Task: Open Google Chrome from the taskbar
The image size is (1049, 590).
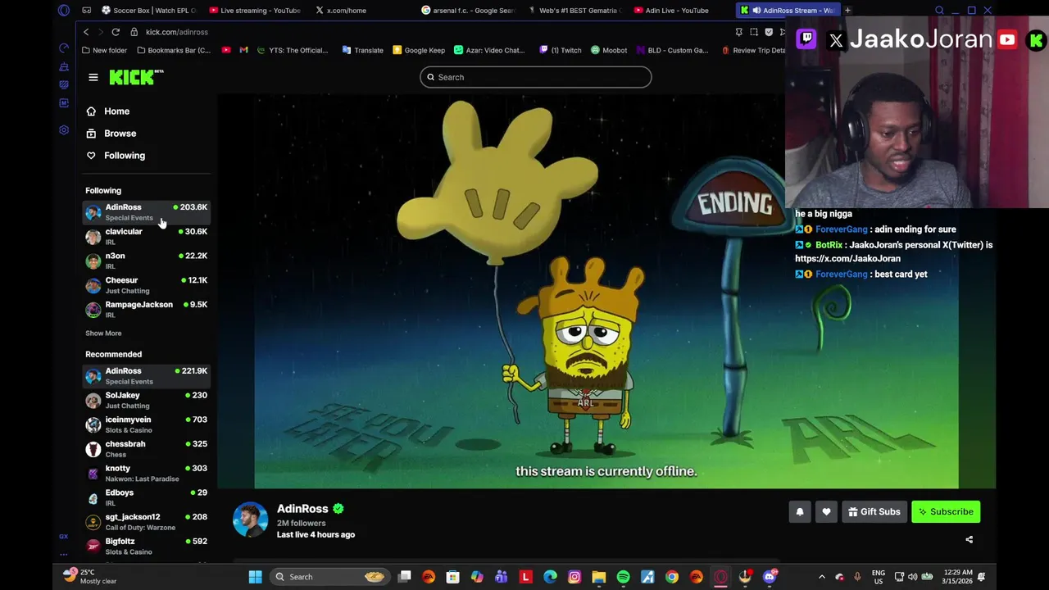Action: pos(672,578)
